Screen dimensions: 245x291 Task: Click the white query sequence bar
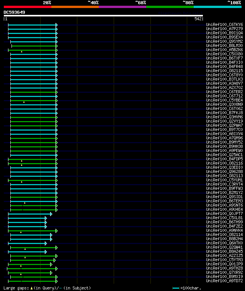pos(103,16)
